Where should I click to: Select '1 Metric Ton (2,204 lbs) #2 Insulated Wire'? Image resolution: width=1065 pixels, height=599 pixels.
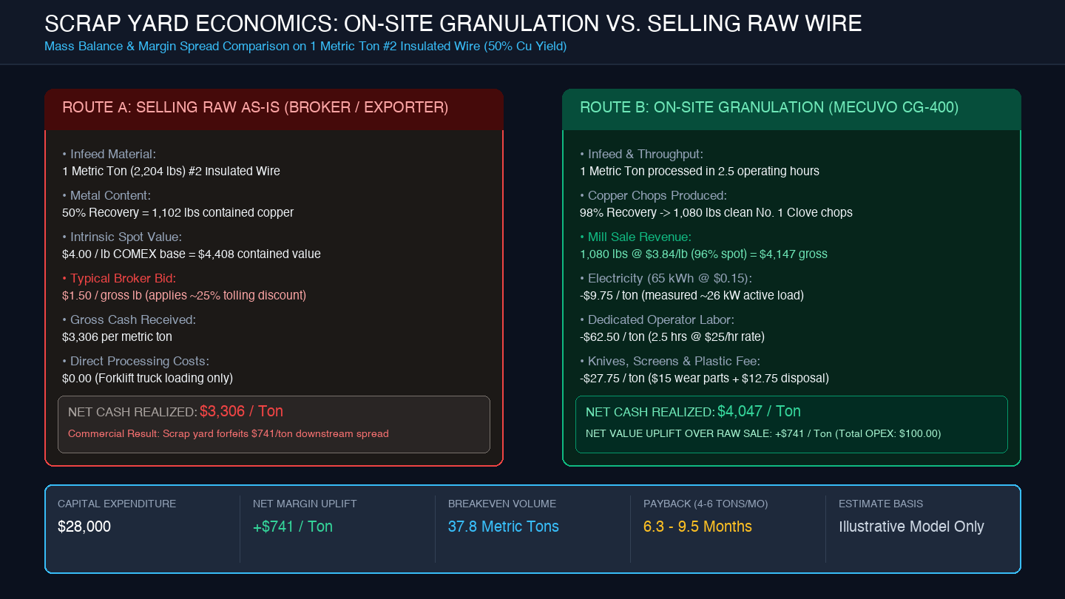click(171, 171)
